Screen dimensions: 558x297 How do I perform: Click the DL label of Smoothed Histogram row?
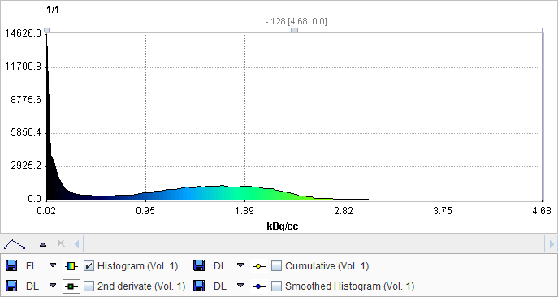click(219, 286)
